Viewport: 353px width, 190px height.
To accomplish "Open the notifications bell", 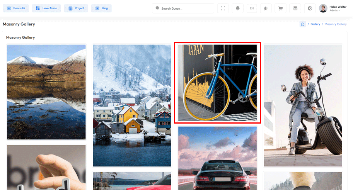I will tap(237, 8).
